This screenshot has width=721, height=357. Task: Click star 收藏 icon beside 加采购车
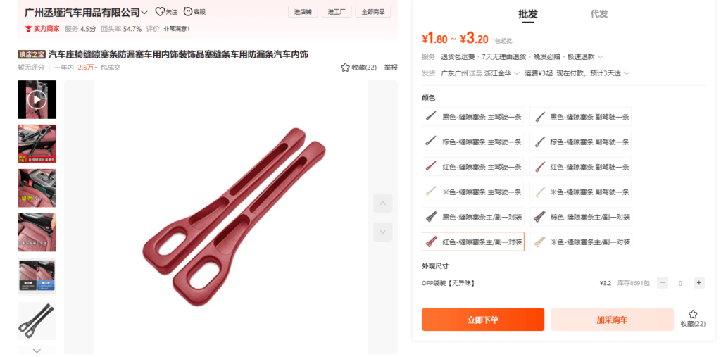(x=693, y=315)
